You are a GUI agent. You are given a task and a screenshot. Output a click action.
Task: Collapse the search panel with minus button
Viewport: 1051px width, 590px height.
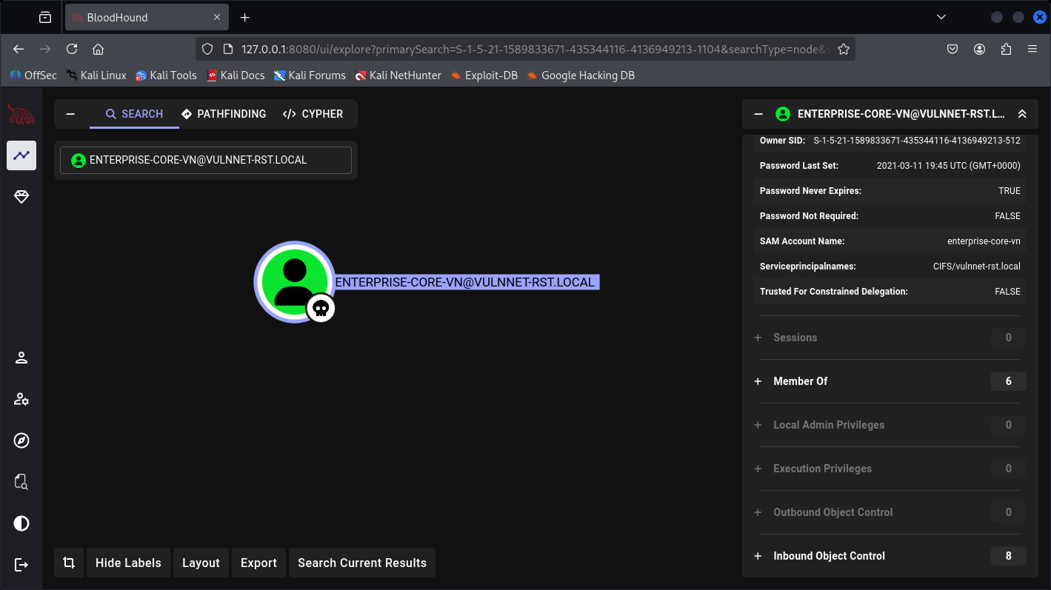point(71,114)
